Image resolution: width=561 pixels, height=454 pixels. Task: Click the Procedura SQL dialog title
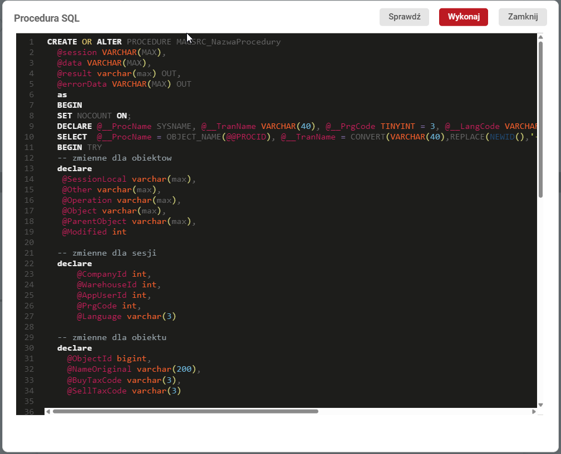point(47,18)
